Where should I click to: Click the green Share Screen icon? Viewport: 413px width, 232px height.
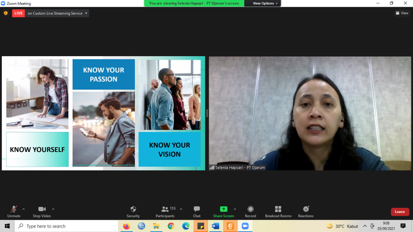[224, 209]
